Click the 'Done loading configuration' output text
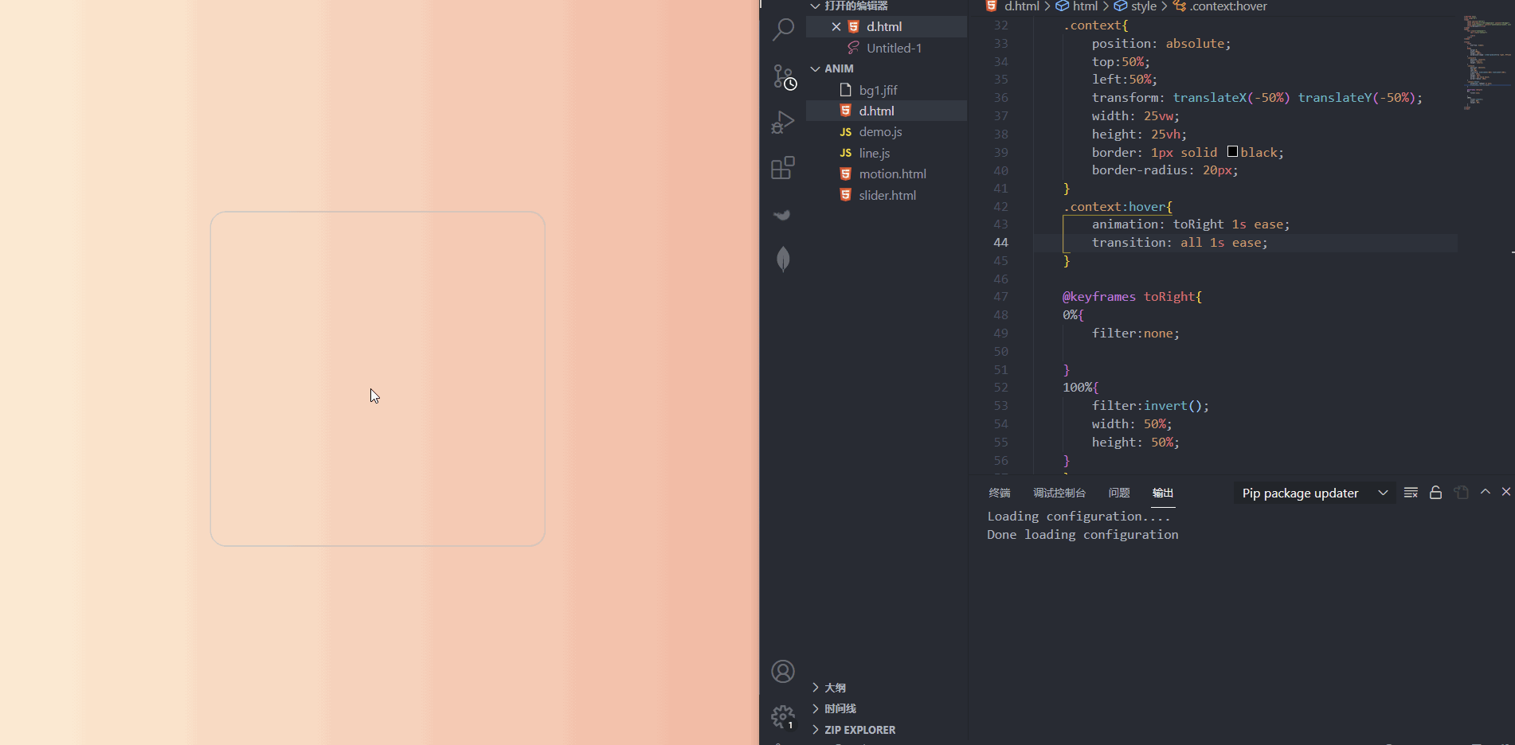1515x745 pixels. coord(1082,535)
